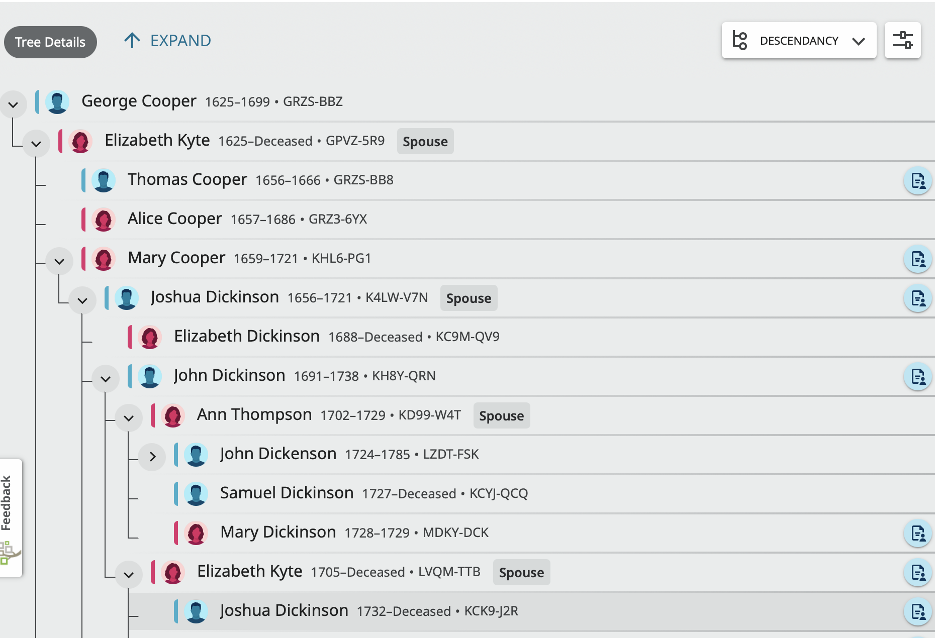Open the Descendancy view dropdown
Screen dimensions: 935x638
point(799,41)
